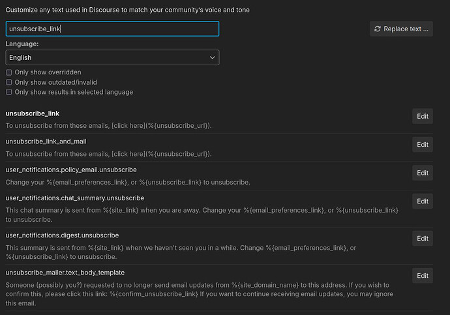Edit user_notifications.digest.unsubscribe text
This screenshot has width=450, height=315.
point(423,239)
